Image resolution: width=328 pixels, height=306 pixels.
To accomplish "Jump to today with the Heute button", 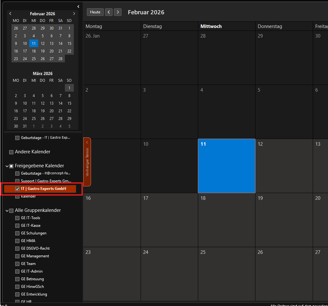I will tap(95, 12).
